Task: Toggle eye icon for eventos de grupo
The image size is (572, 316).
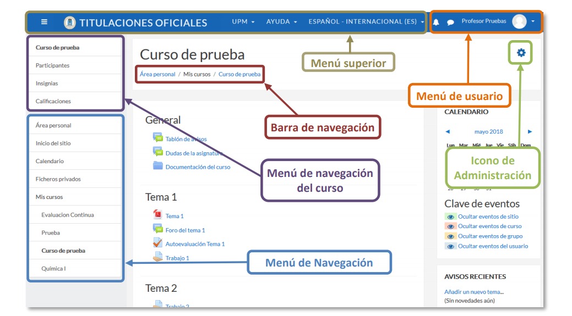Action: (x=450, y=236)
